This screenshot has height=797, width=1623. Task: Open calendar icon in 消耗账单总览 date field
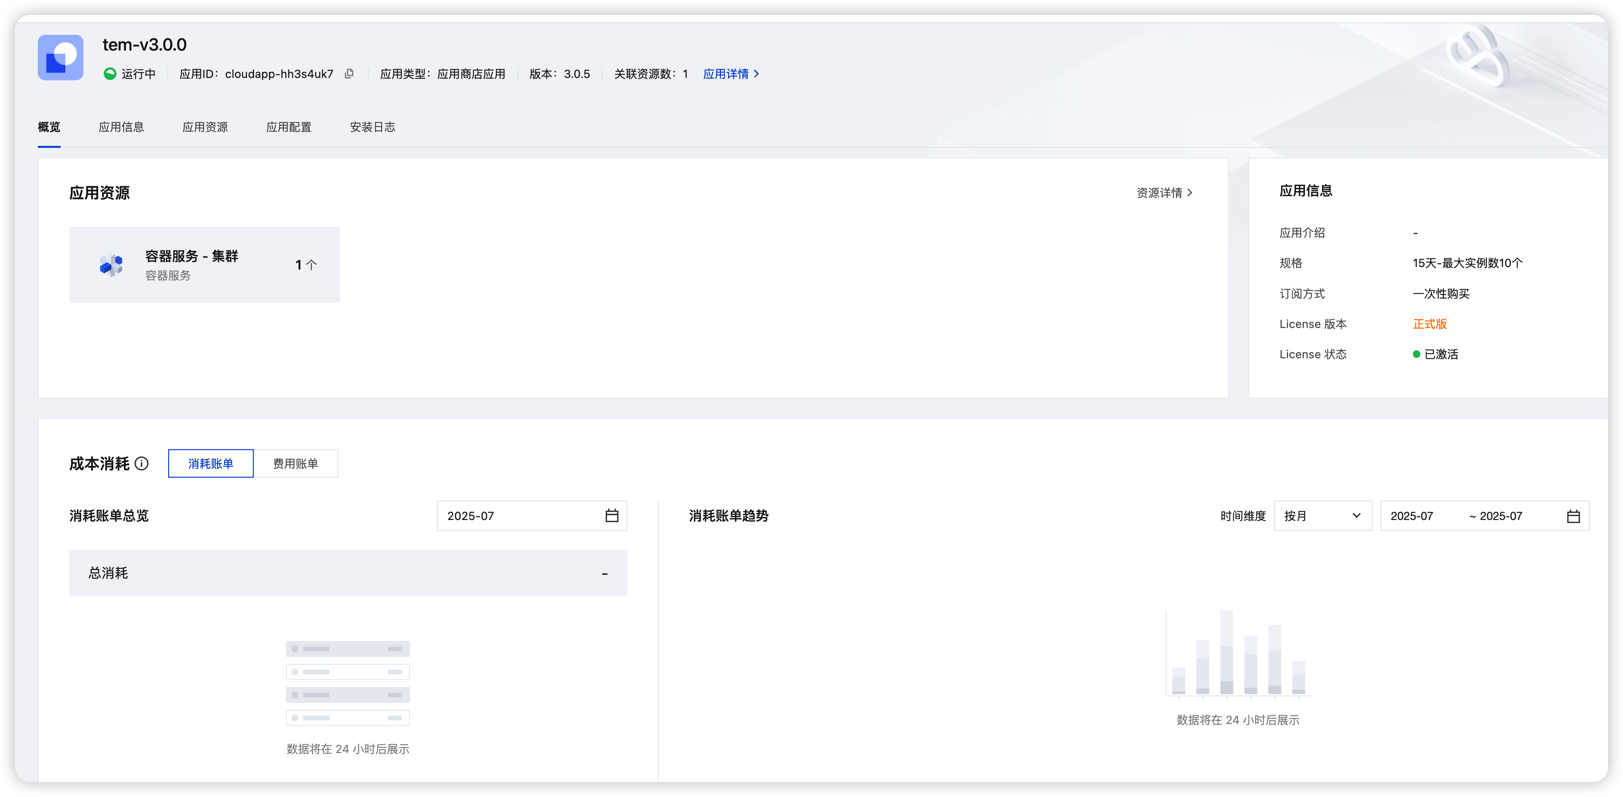click(x=612, y=515)
